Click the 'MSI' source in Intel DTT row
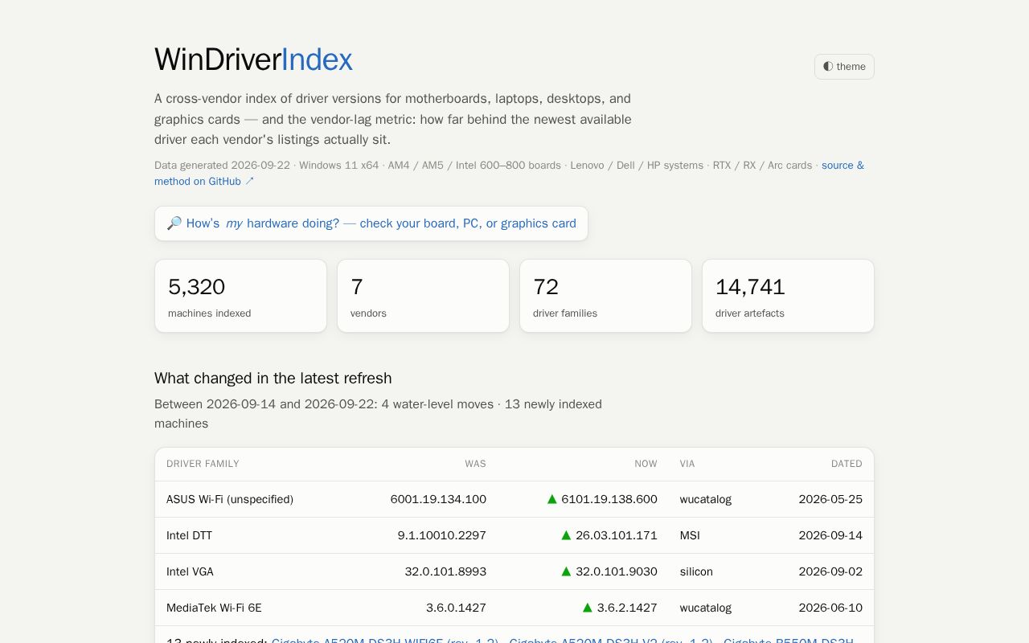The width and height of the screenshot is (1029, 643). click(691, 535)
